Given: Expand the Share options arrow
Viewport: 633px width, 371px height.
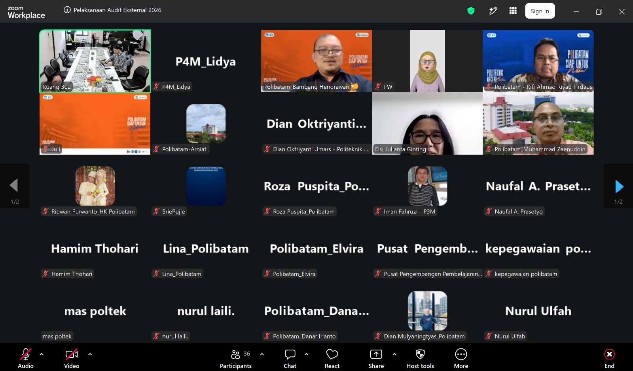Looking at the screenshot, I should coord(394,354).
